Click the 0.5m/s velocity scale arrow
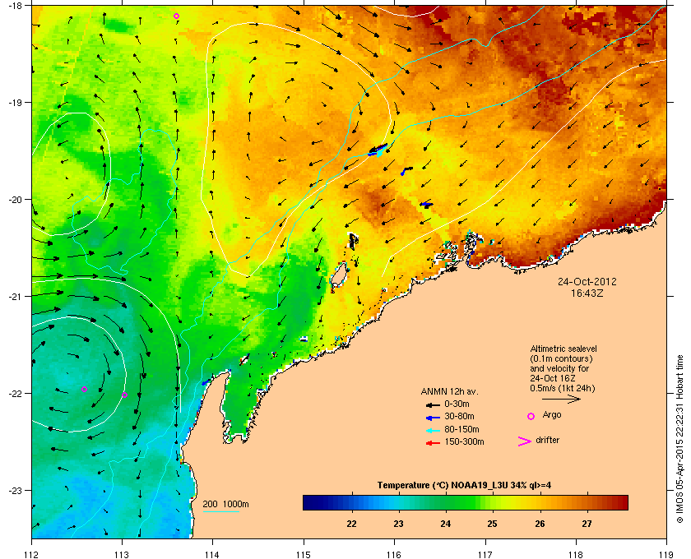 coord(561,400)
